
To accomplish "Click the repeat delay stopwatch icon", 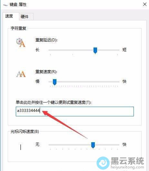I will 21,43.
